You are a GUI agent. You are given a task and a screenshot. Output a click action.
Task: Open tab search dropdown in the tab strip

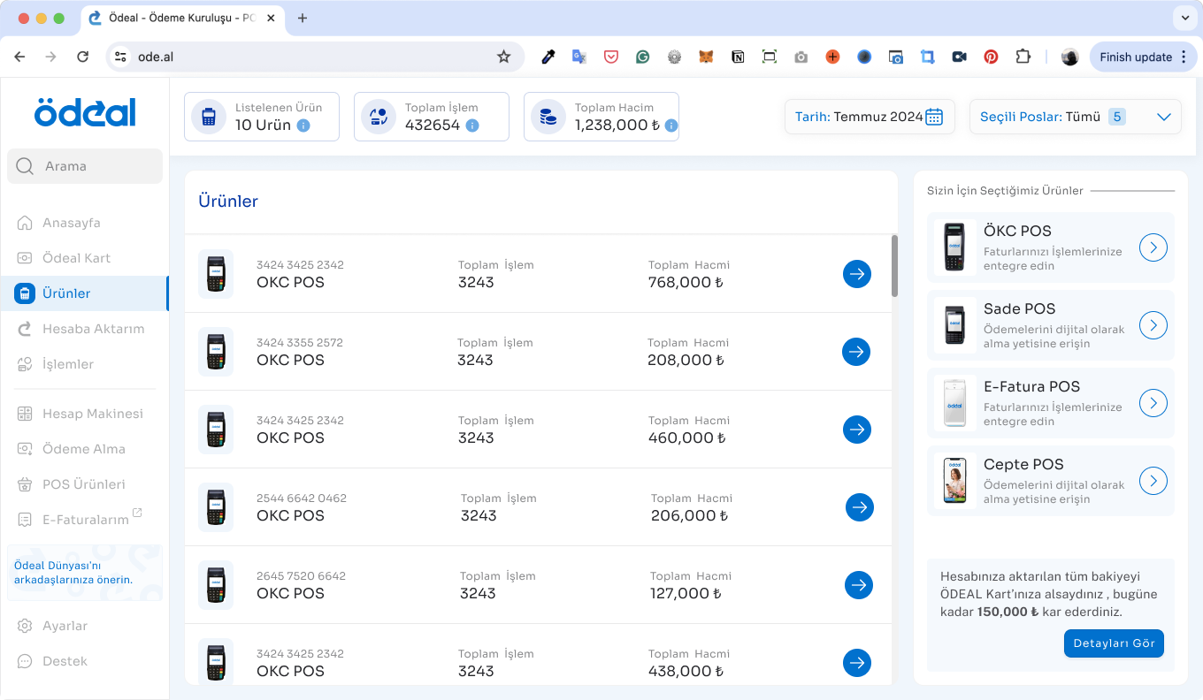(1184, 18)
